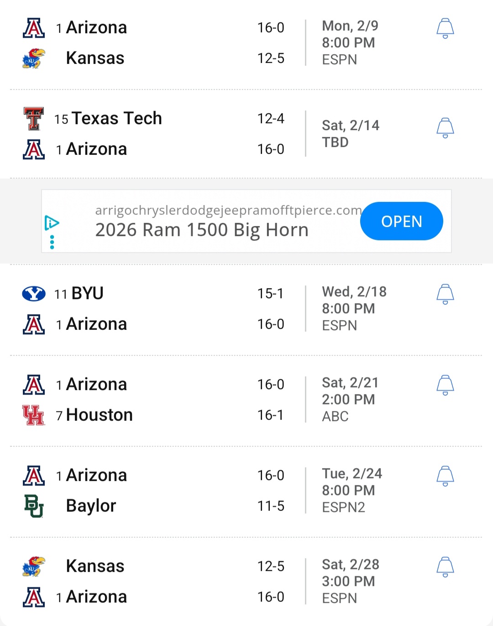Open the 2026 Ram 1500 Big Horn ad
This screenshot has width=493, height=626.
click(401, 221)
